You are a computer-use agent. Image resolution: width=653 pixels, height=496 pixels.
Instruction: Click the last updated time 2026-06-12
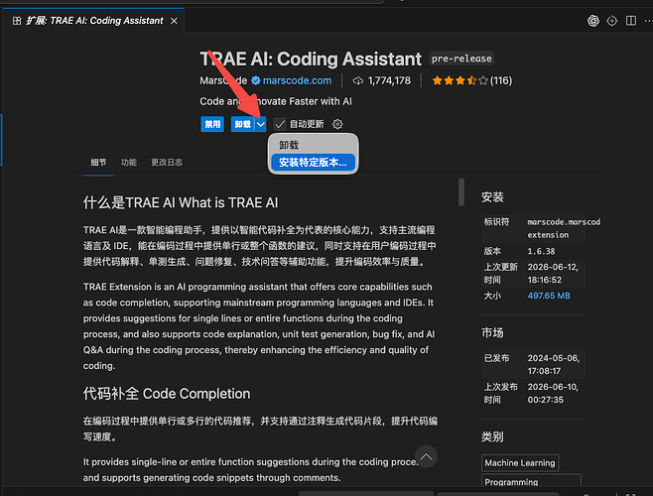coord(553,273)
